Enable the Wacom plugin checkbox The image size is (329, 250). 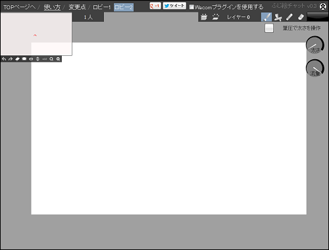pos(191,7)
